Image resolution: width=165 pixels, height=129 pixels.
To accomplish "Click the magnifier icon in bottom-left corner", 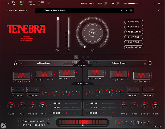I will tap(3, 125).
